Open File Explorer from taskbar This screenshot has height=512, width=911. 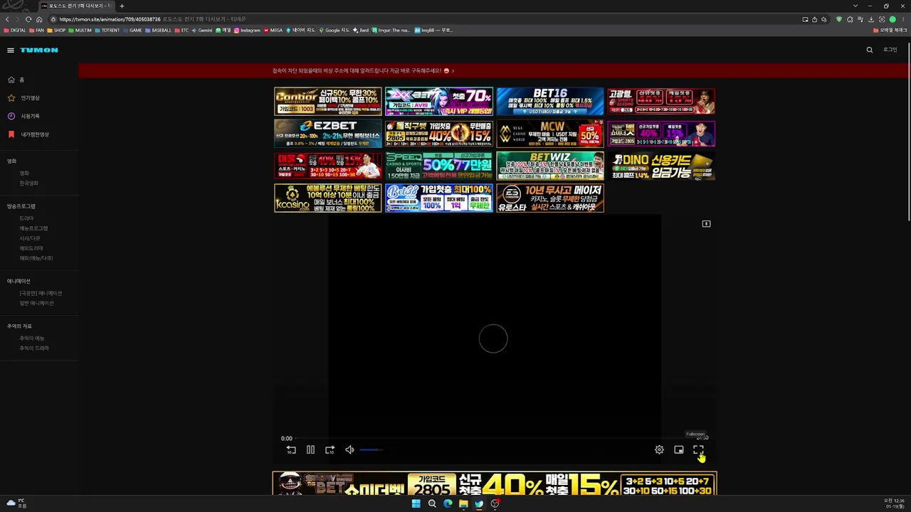[463, 503]
